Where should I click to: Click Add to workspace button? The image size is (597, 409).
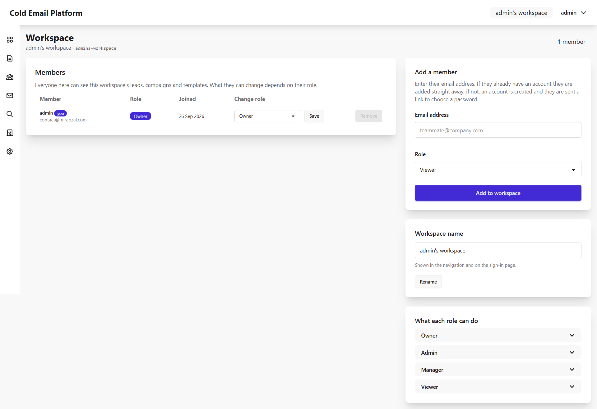click(x=498, y=193)
